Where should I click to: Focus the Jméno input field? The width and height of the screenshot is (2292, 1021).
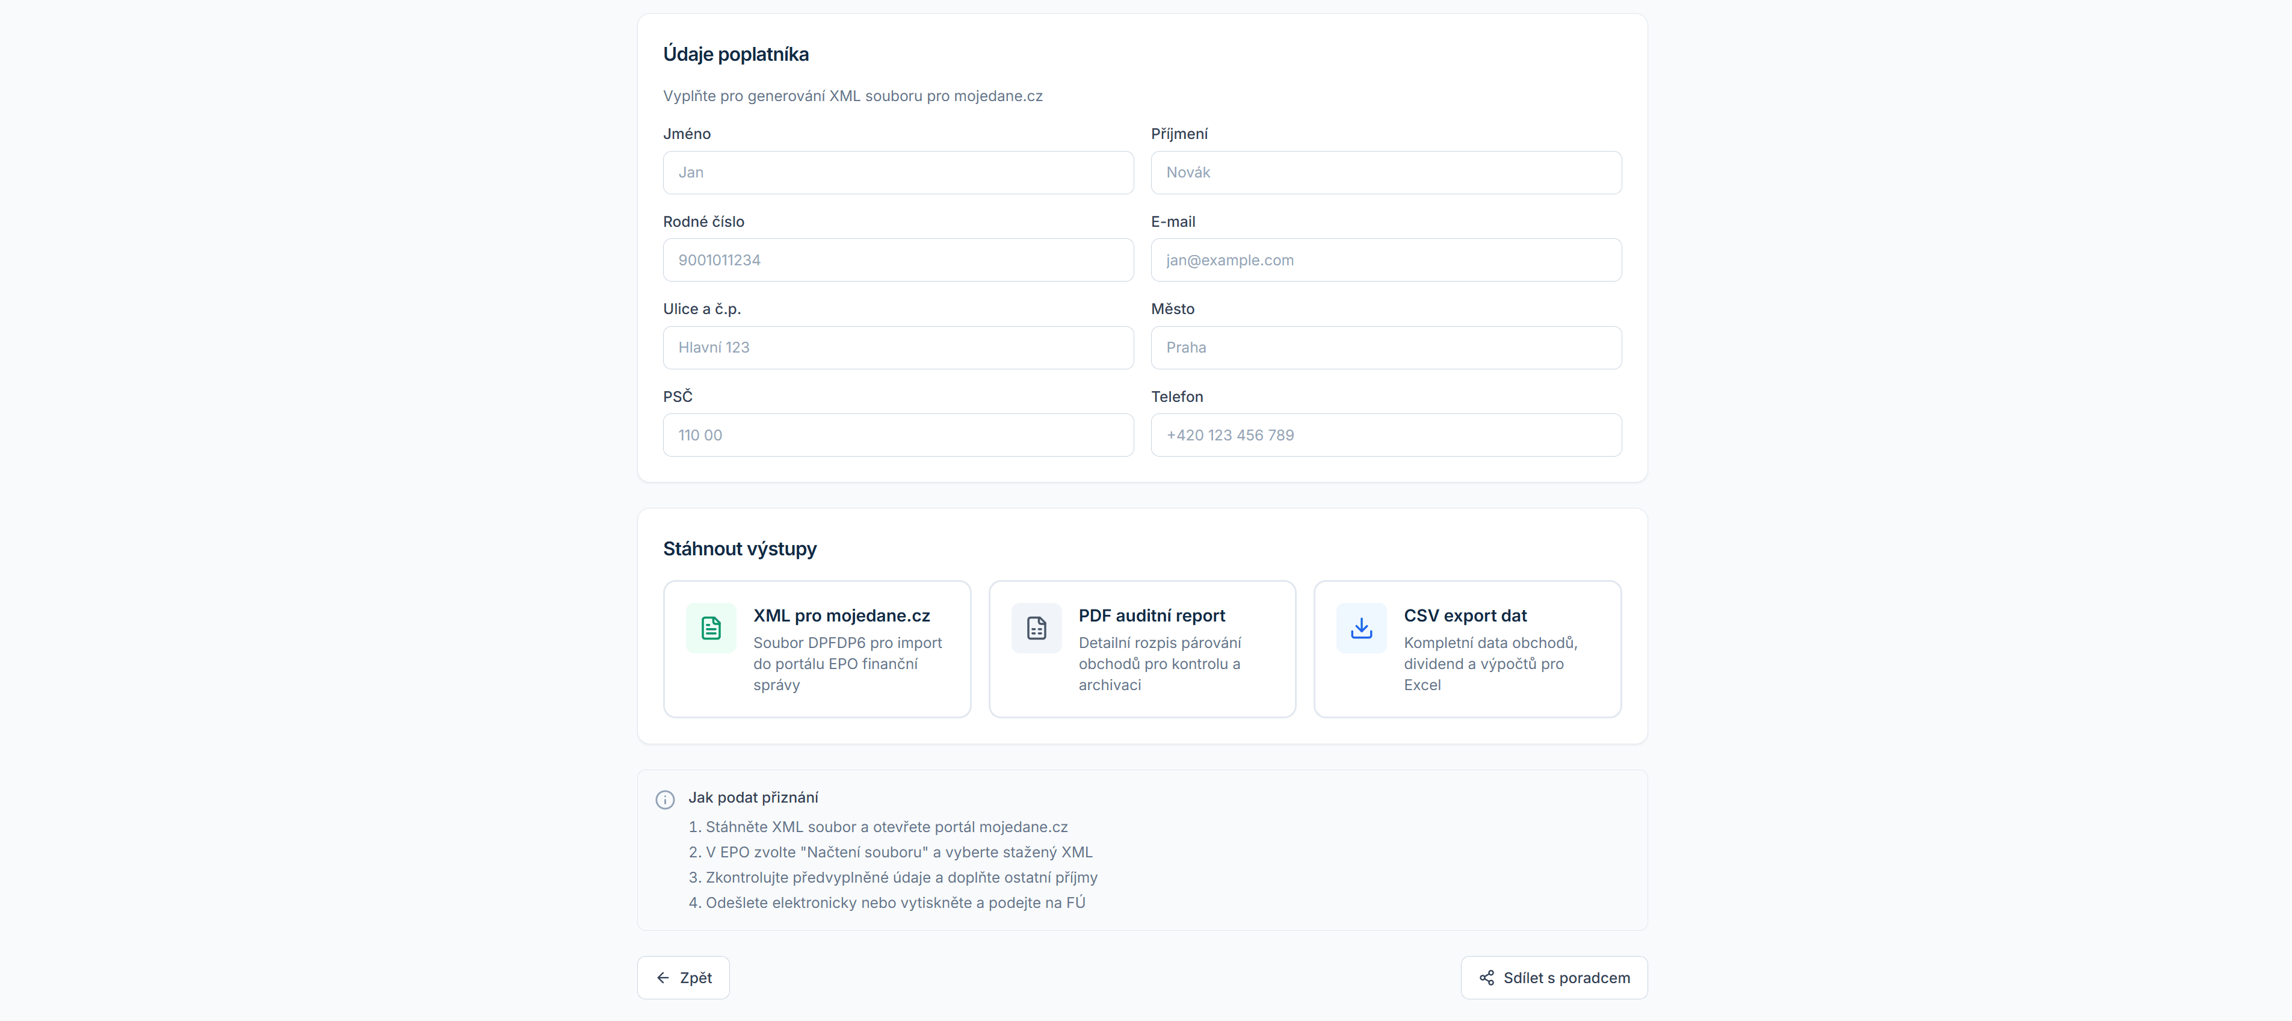point(898,173)
